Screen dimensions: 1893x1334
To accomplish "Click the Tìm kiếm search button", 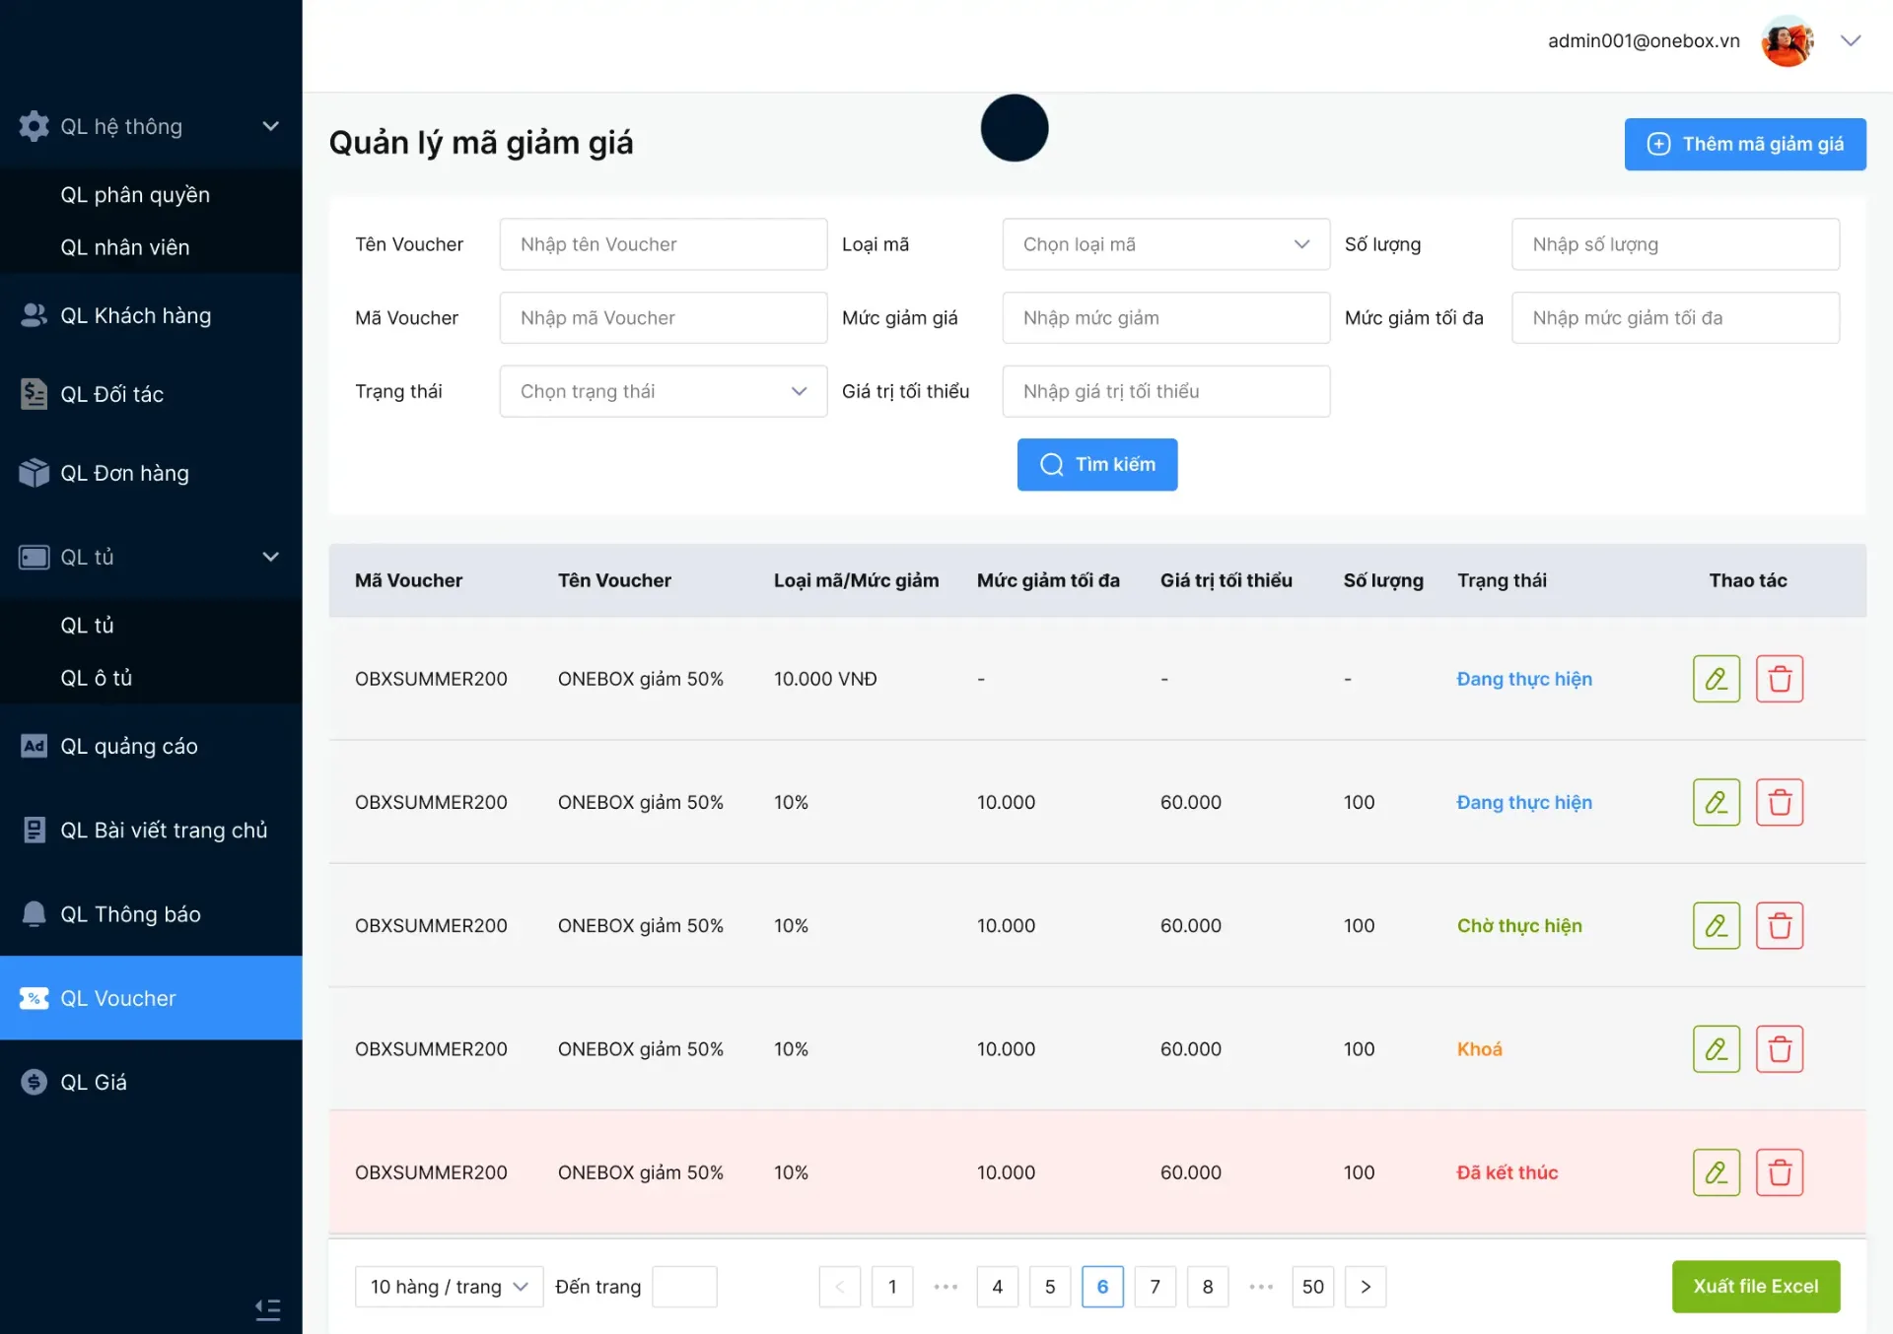I will [1096, 464].
